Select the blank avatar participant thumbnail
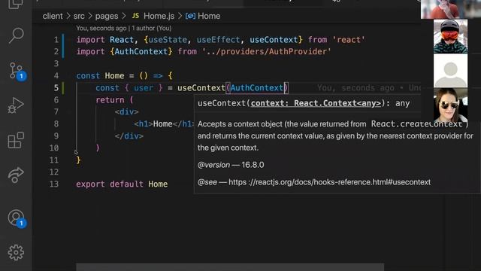Image resolution: width=481 pixels, height=271 pixels. (450, 71)
